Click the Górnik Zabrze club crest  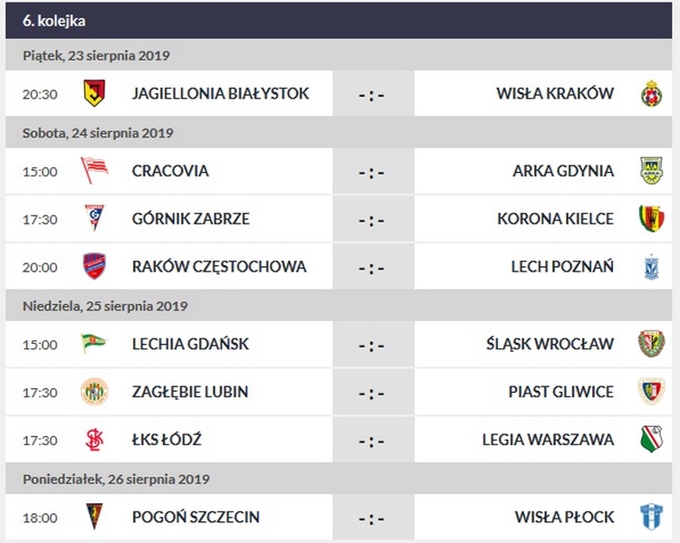click(94, 218)
